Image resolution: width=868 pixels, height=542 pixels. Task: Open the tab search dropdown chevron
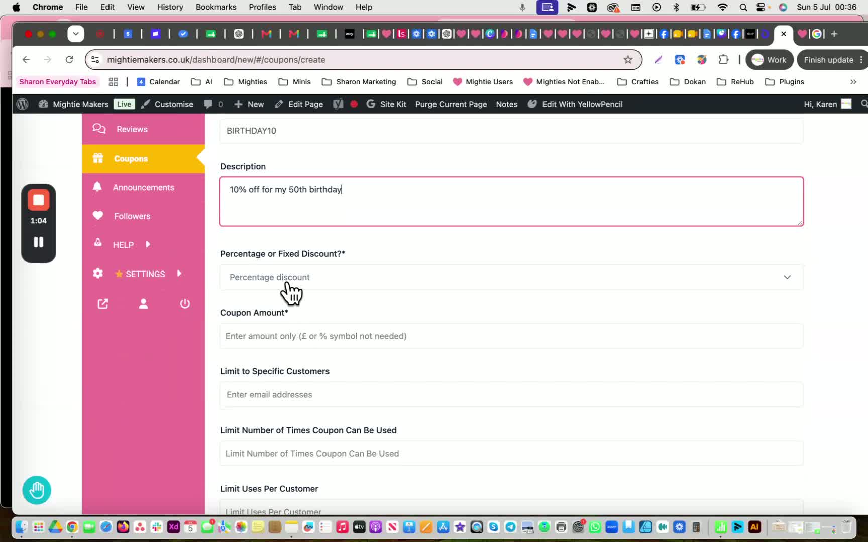coord(76,34)
